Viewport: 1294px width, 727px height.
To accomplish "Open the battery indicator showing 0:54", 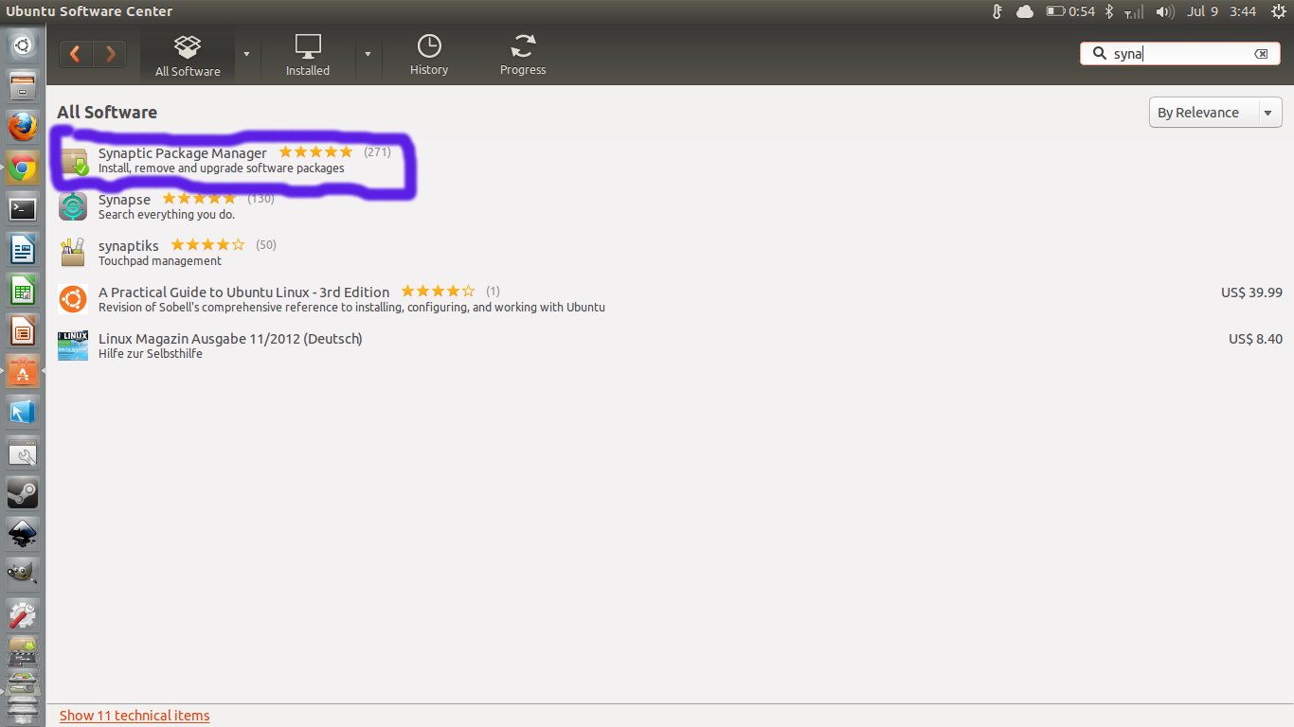I will click(x=1070, y=11).
